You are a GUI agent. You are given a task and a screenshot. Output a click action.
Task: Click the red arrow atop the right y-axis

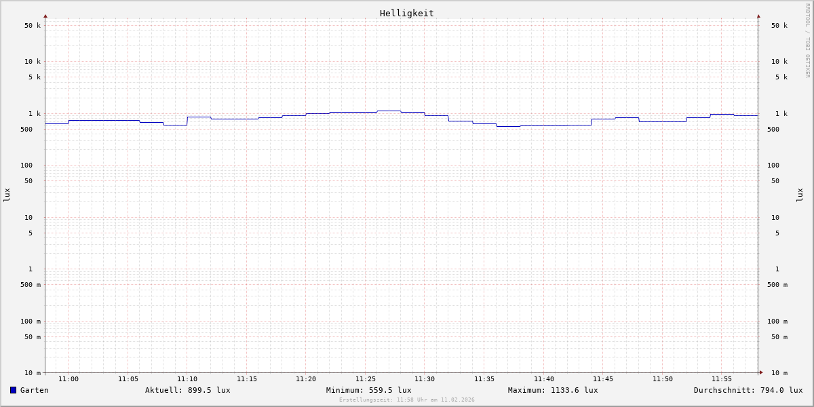(x=758, y=16)
